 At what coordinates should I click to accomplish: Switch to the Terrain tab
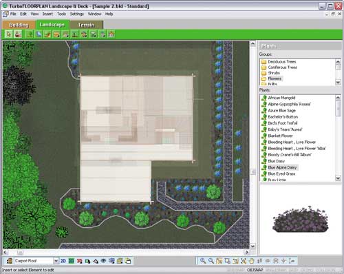pos(86,25)
